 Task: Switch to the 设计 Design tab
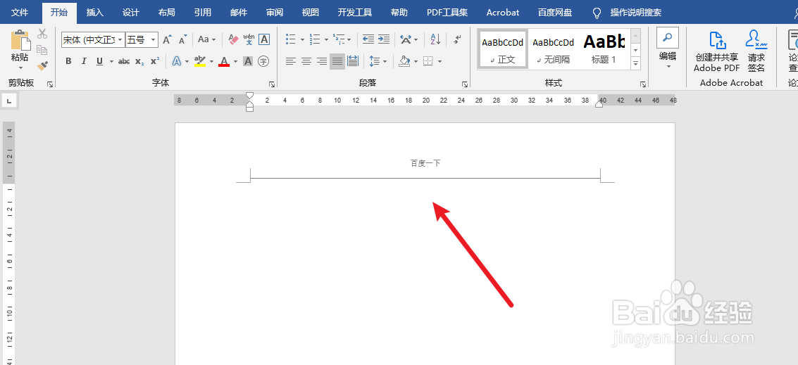click(x=131, y=12)
